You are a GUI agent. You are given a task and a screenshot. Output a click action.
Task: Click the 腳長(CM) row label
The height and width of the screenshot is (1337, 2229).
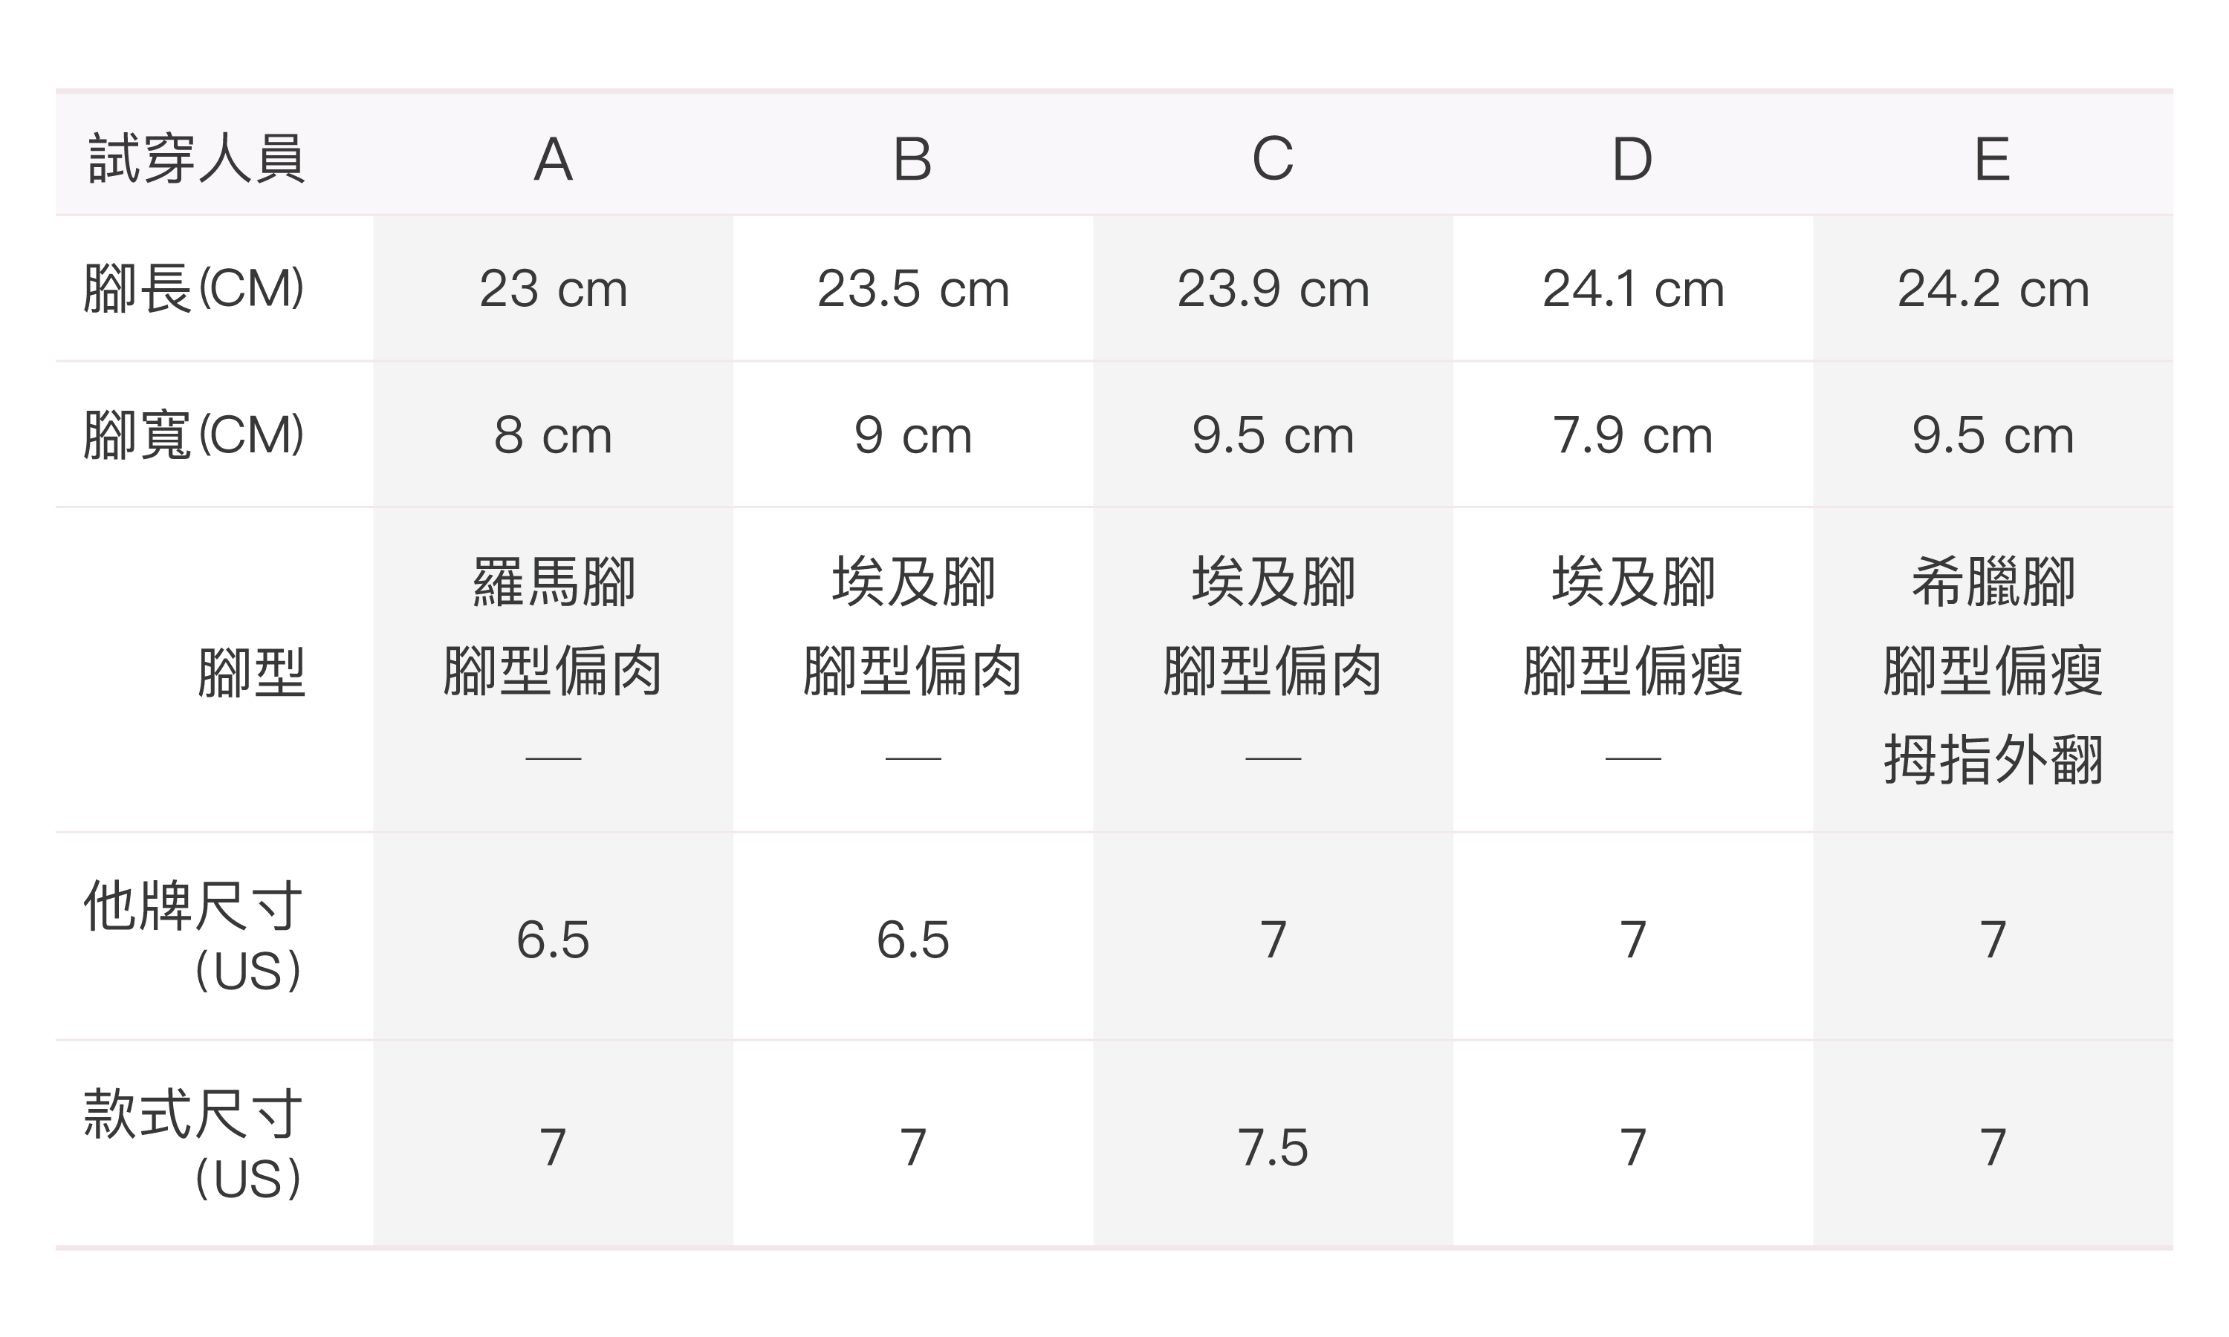point(194,289)
